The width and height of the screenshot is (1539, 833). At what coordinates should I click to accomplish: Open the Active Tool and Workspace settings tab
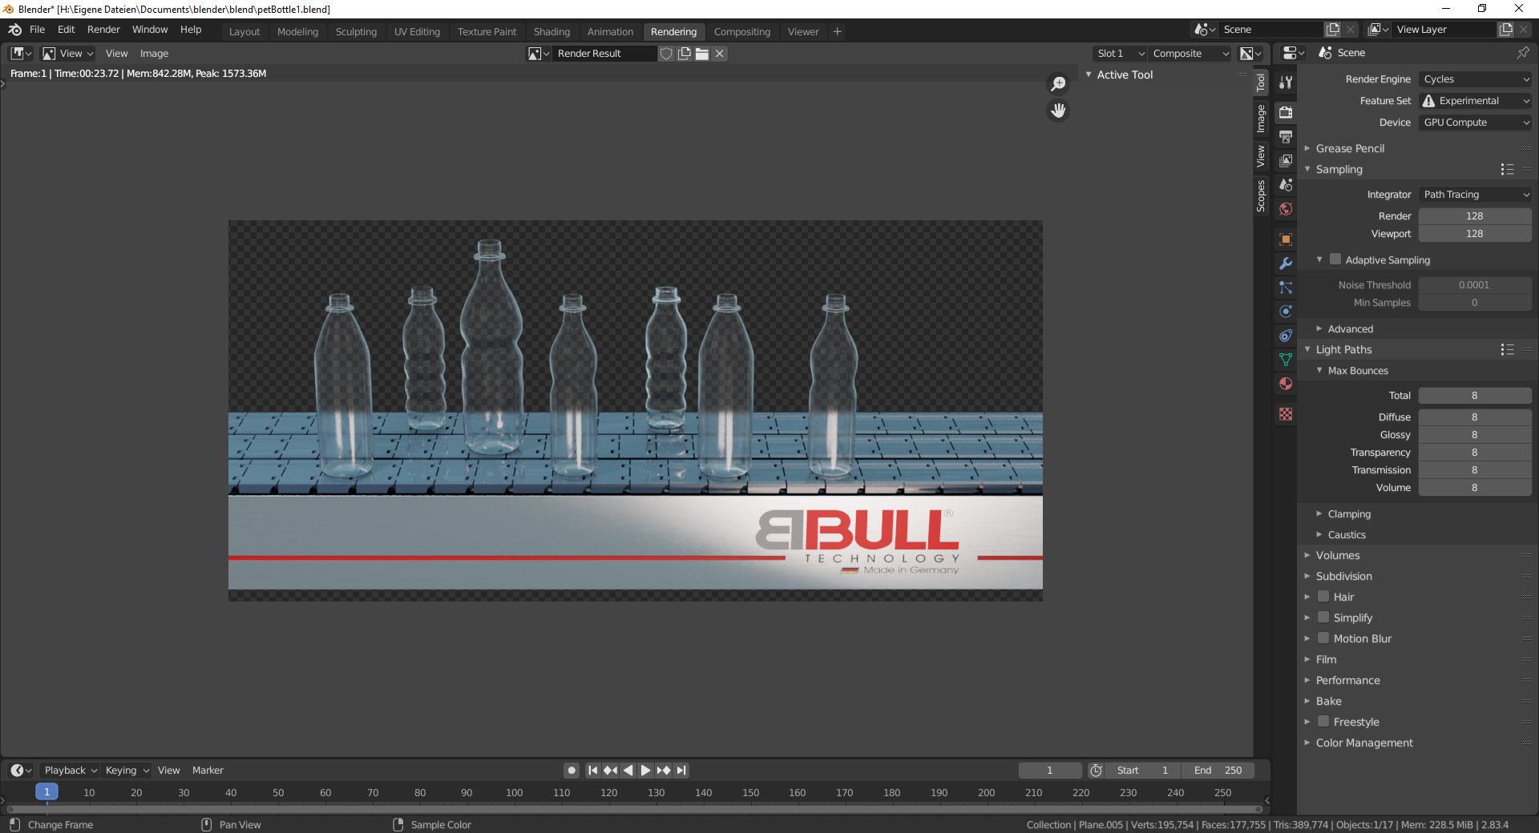click(x=1286, y=82)
